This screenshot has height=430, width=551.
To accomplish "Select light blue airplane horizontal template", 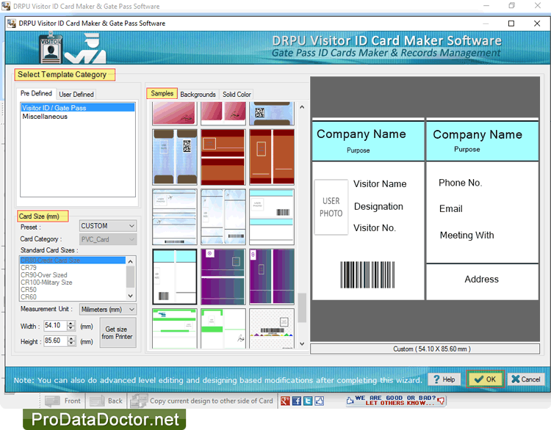I will coord(174,216).
